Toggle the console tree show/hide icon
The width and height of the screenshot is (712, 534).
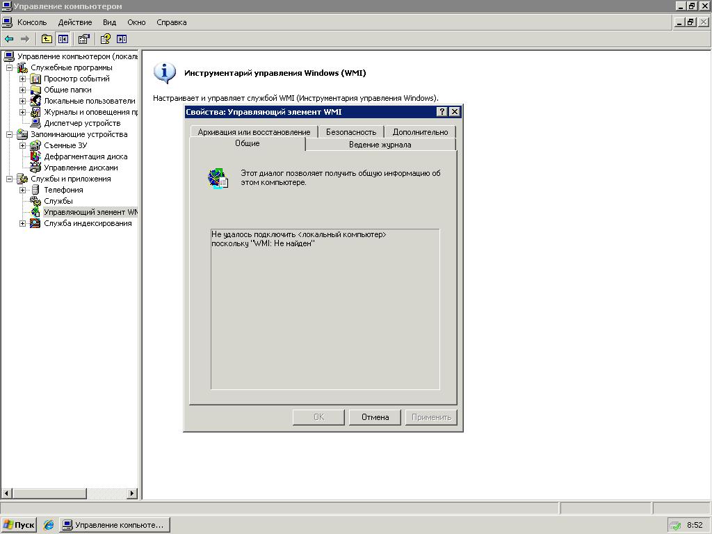click(x=63, y=39)
